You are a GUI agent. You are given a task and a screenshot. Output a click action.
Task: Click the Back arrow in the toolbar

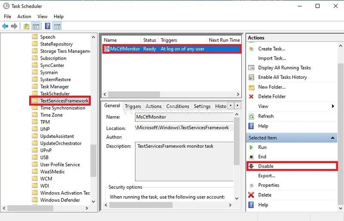pyautogui.click(x=5, y=26)
